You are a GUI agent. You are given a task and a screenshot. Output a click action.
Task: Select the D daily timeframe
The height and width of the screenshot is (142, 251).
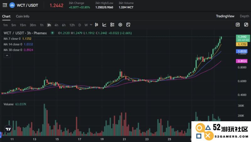click(80, 25)
